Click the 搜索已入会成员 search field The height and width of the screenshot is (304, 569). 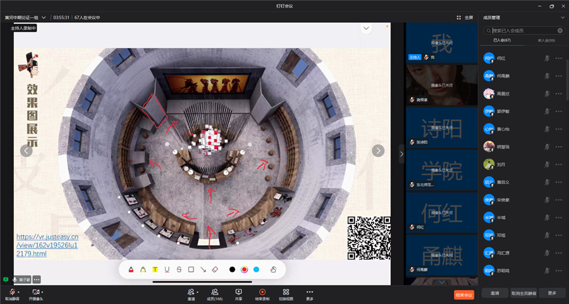click(522, 30)
